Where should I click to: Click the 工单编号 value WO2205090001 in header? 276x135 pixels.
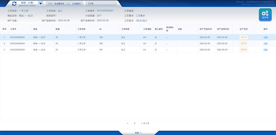105,11
